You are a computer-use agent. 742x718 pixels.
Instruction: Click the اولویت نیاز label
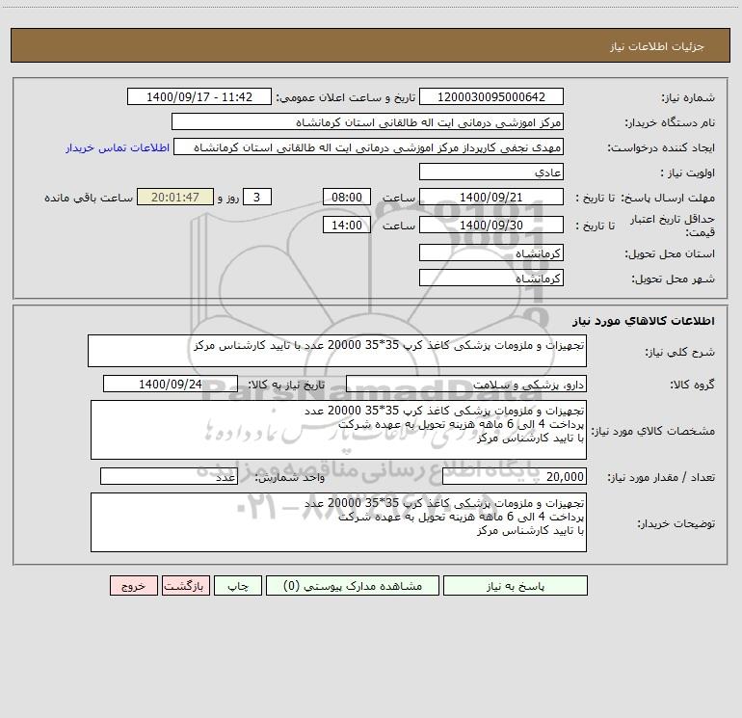pos(688,173)
